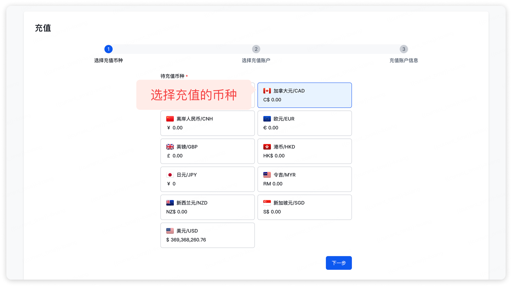Choose 港币/HKD as recharge currency
Image resolution: width=512 pixels, height=287 pixels.
(x=304, y=151)
